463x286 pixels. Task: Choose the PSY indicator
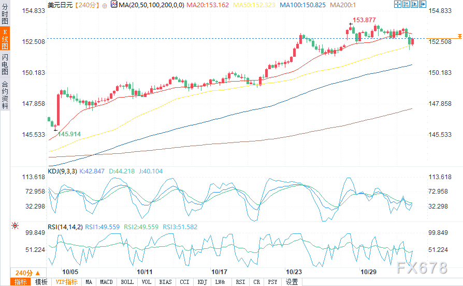(x=272, y=282)
